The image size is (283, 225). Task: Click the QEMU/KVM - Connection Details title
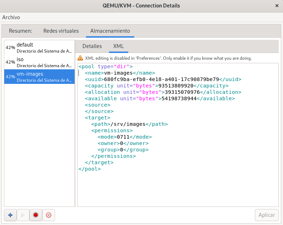point(141,6)
